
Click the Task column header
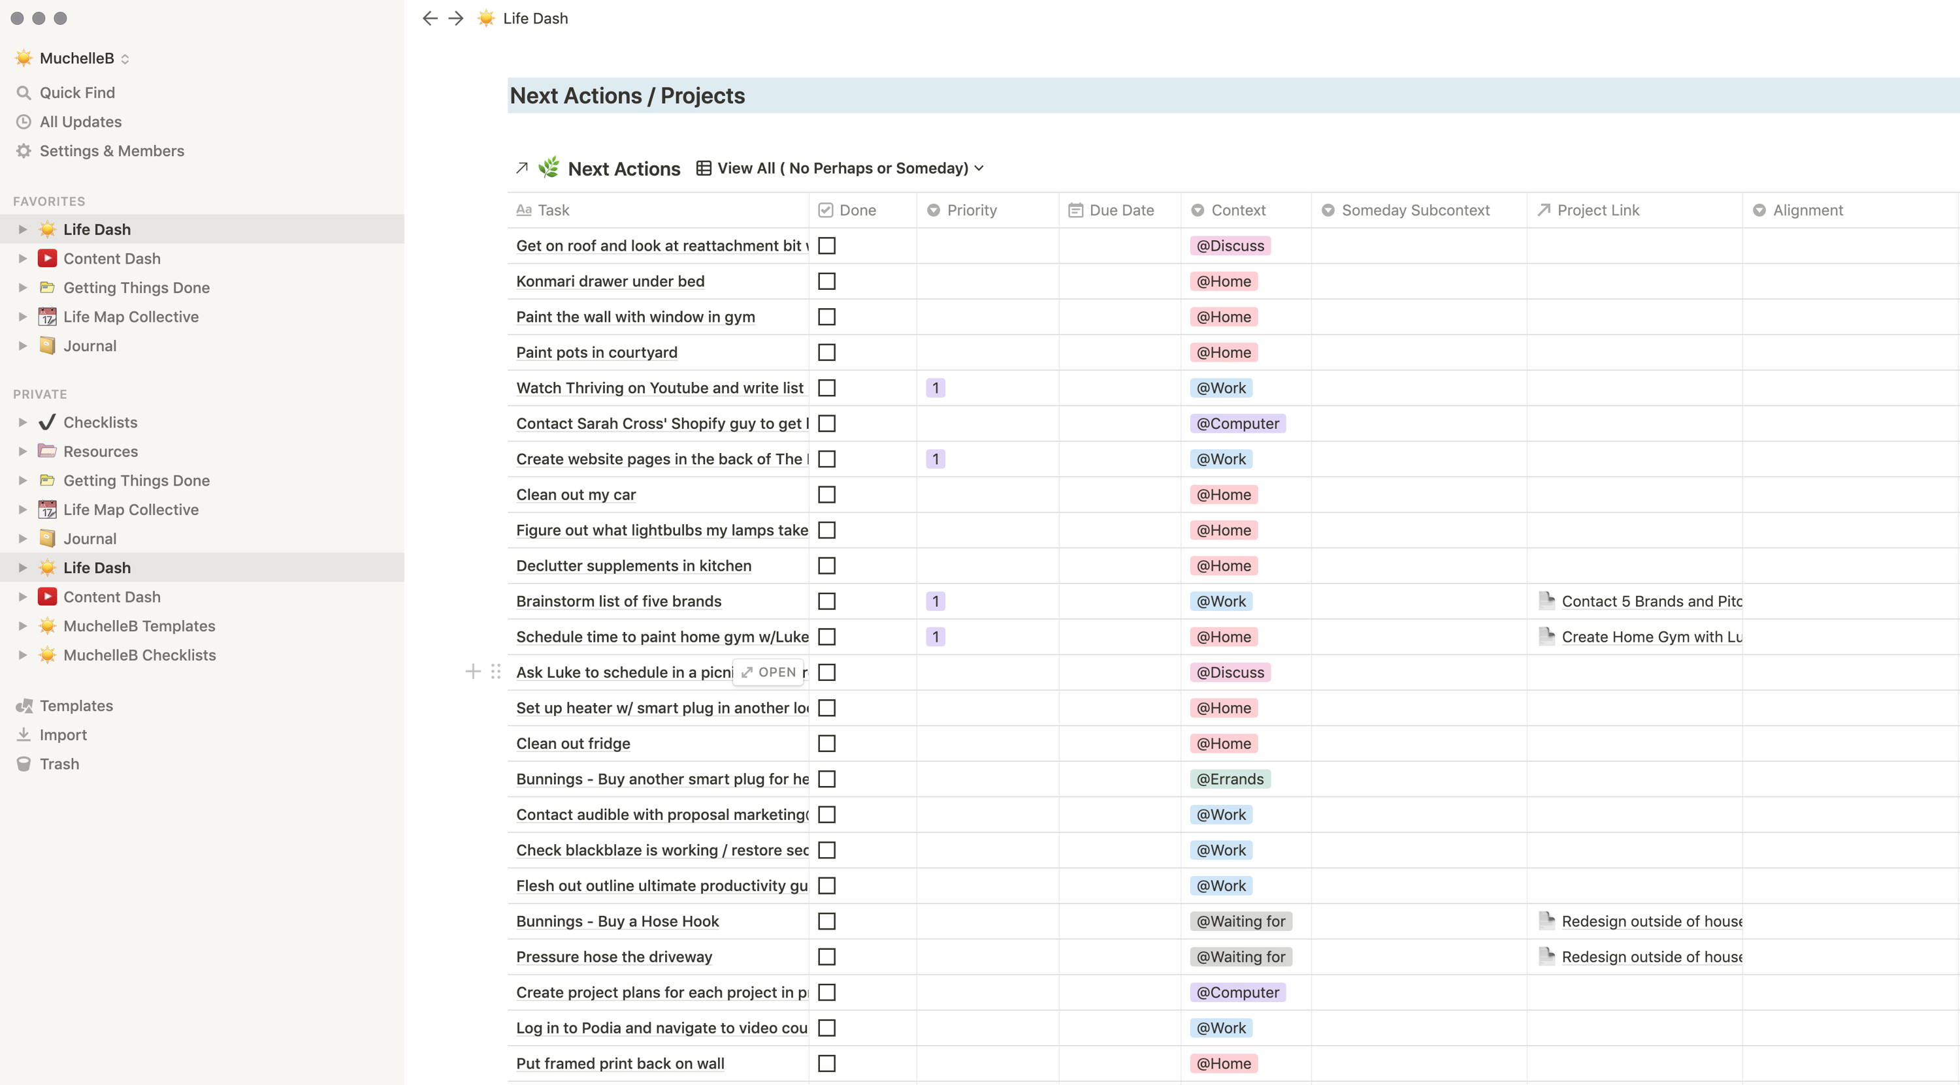(x=658, y=210)
